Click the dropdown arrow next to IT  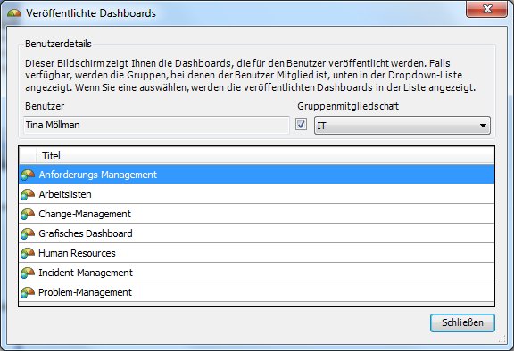click(x=483, y=126)
